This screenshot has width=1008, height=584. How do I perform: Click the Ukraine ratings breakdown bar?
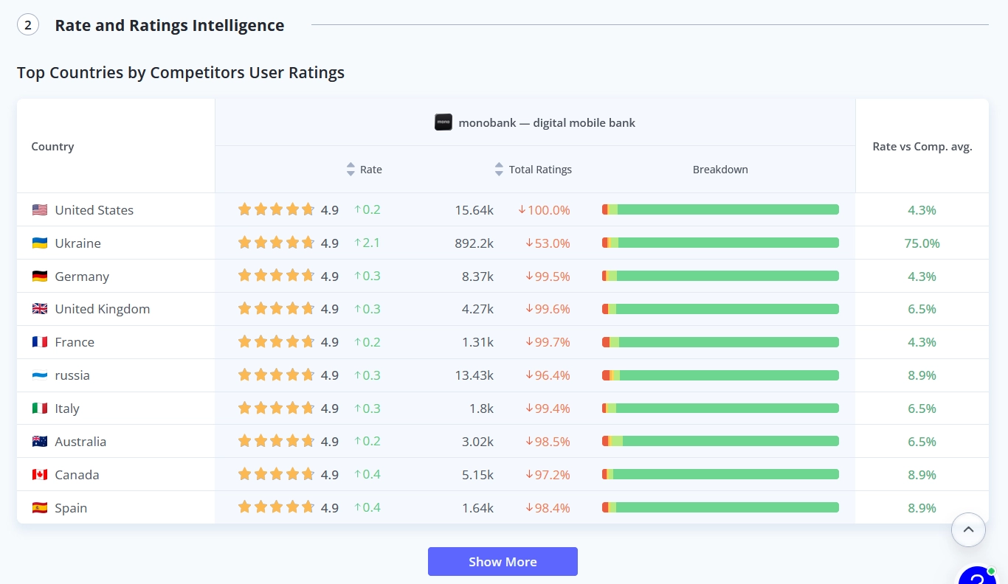coord(720,243)
